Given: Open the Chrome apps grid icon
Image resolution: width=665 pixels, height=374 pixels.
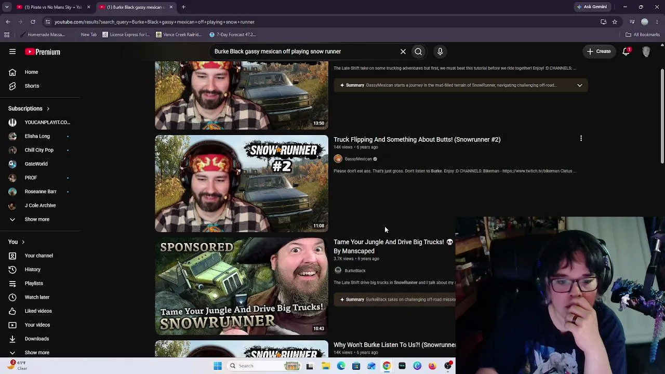Looking at the screenshot, I should pos(7,35).
